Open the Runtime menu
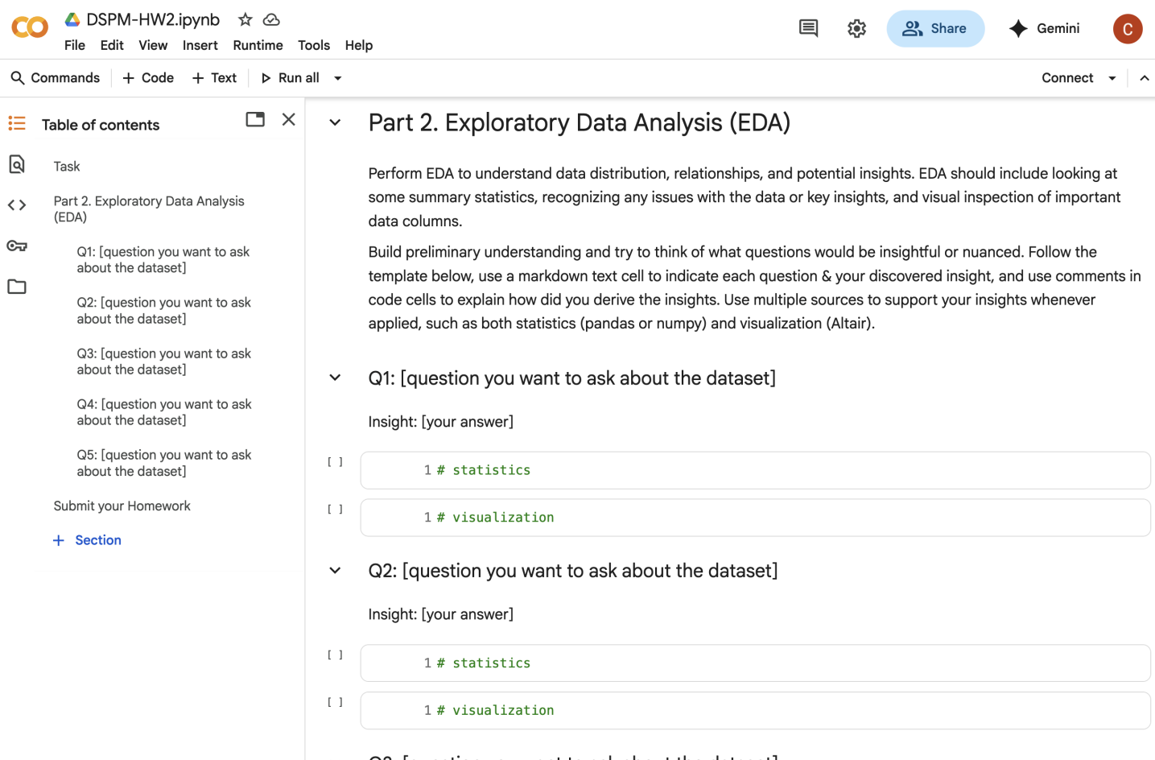Screen dimensions: 1155x760 258,45
